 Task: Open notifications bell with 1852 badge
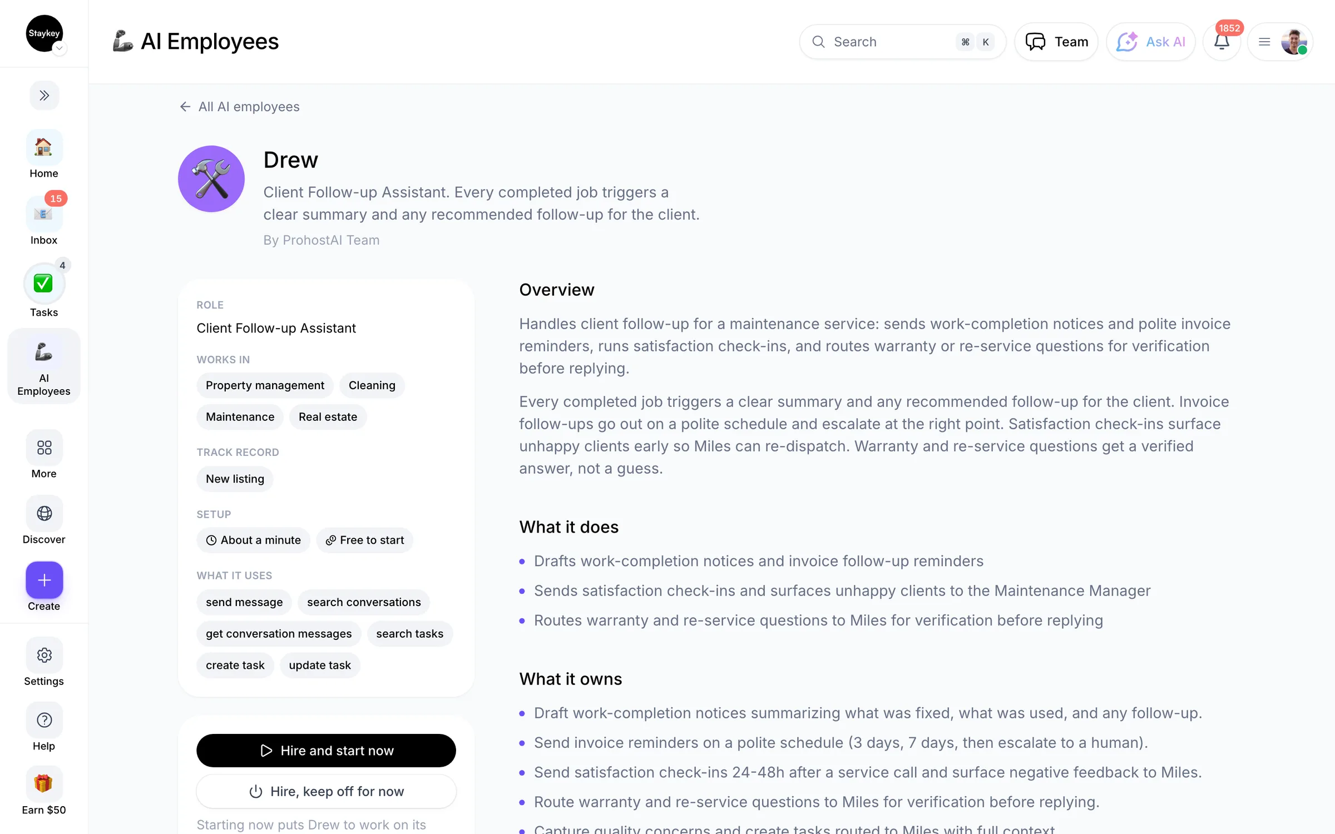click(x=1222, y=42)
